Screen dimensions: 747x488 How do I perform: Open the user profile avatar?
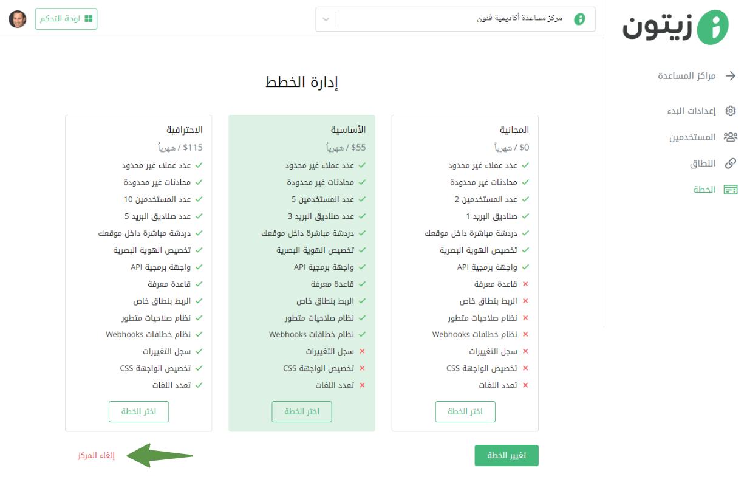pyautogui.click(x=18, y=19)
